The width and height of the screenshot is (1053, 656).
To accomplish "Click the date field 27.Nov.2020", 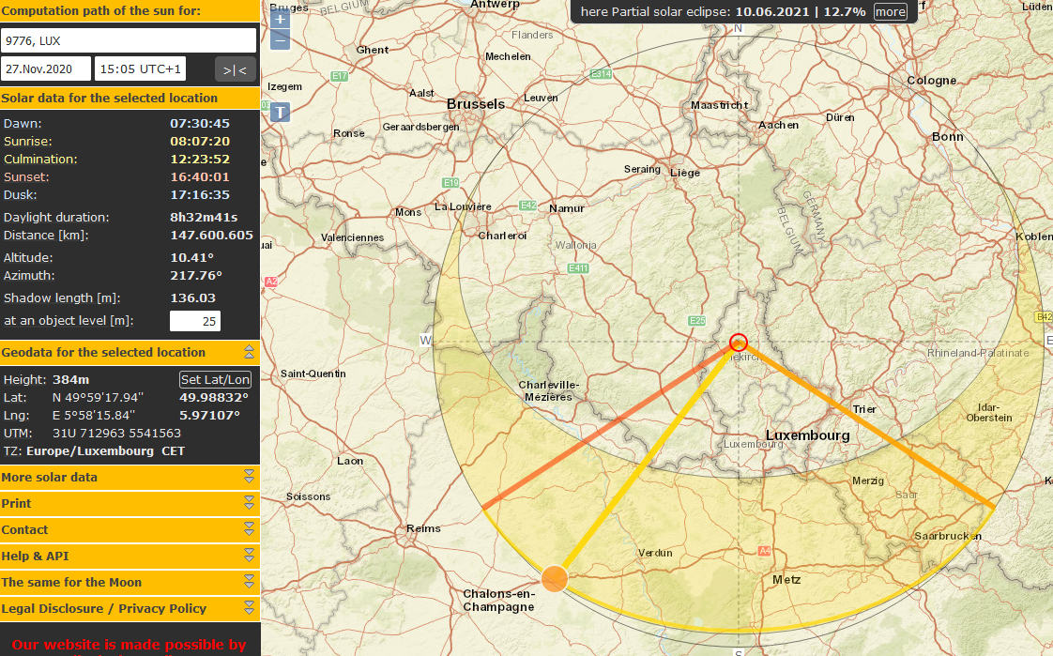I will [x=46, y=69].
